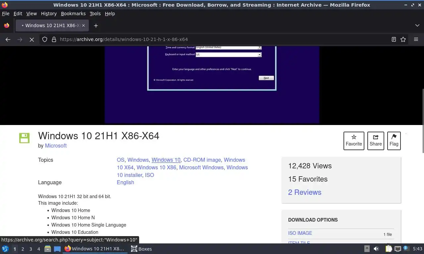Image resolution: width=424 pixels, height=254 pixels.
Task: Click the 5:43 clock
Action: 418,249
